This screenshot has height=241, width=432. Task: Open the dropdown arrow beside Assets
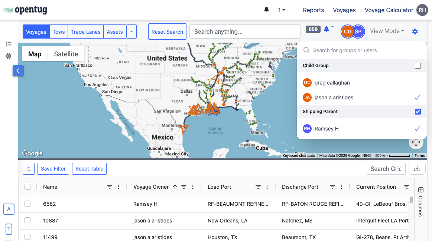coord(131,32)
